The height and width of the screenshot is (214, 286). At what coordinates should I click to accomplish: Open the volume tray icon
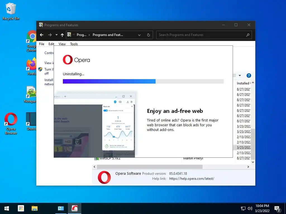click(x=250, y=208)
